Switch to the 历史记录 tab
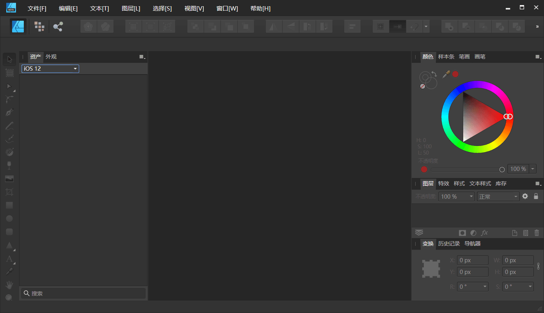Screen dimensions: 544x313 (449, 244)
